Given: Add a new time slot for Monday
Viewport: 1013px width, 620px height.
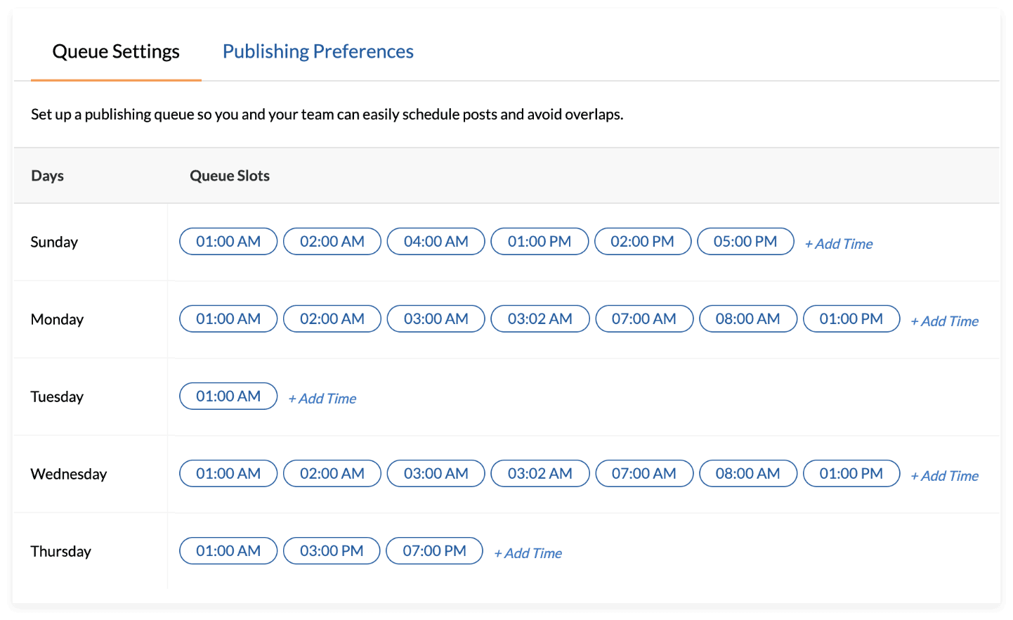Looking at the screenshot, I should 945,321.
